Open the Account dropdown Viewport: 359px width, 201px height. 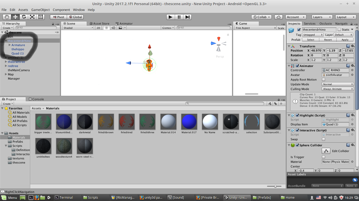(296, 17)
